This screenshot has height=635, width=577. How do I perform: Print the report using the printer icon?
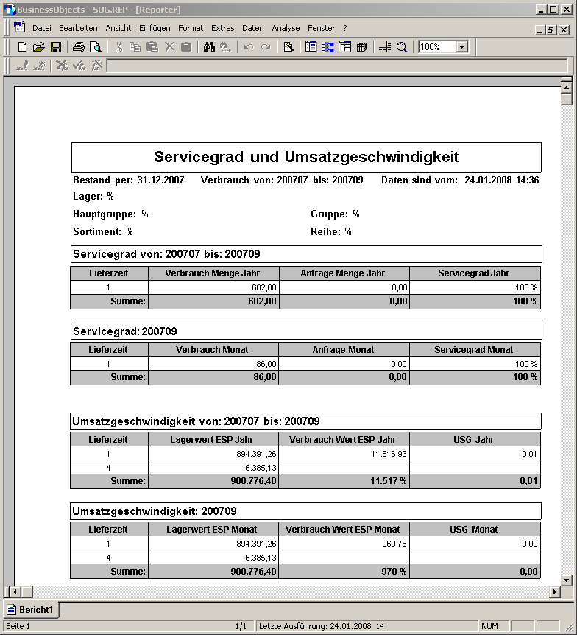(x=79, y=47)
